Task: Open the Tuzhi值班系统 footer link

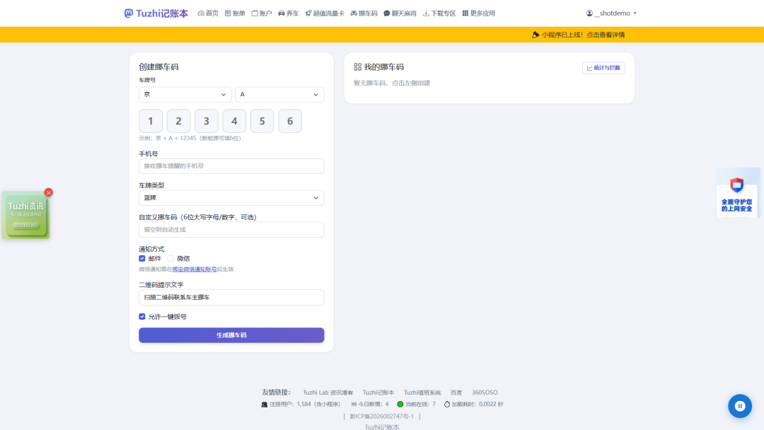Action: pyautogui.click(x=422, y=393)
